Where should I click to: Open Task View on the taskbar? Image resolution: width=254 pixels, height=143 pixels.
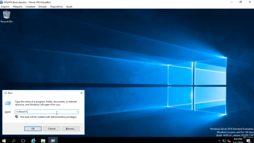(23, 141)
